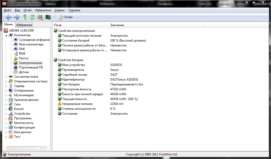Select the Разгон flame icon

pyautogui.click(x=16, y=58)
